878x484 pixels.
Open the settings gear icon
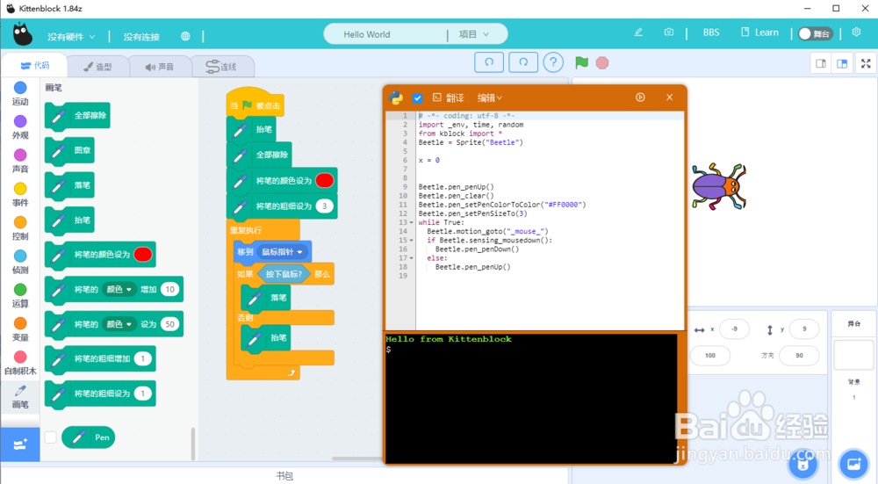(x=856, y=32)
